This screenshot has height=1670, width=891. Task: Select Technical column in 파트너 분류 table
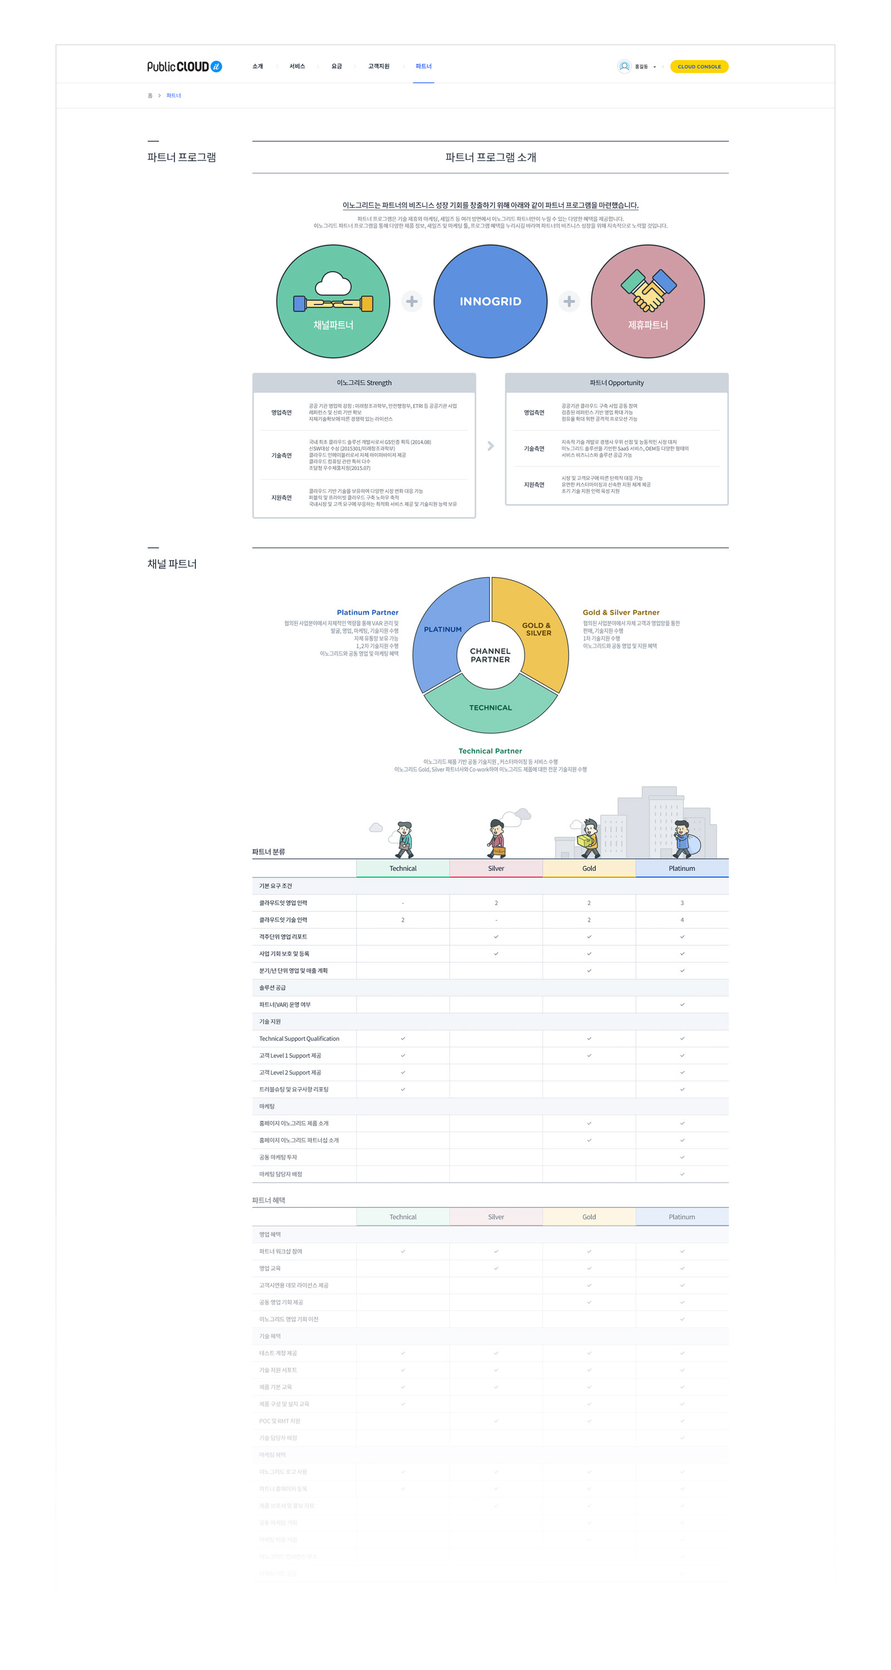[403, 868]
